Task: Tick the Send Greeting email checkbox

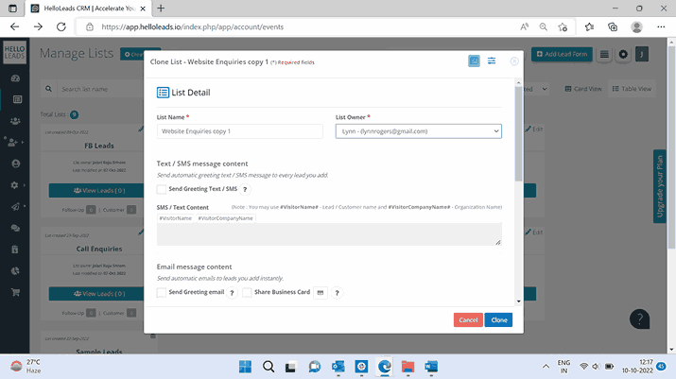Action: coord(162,293)
